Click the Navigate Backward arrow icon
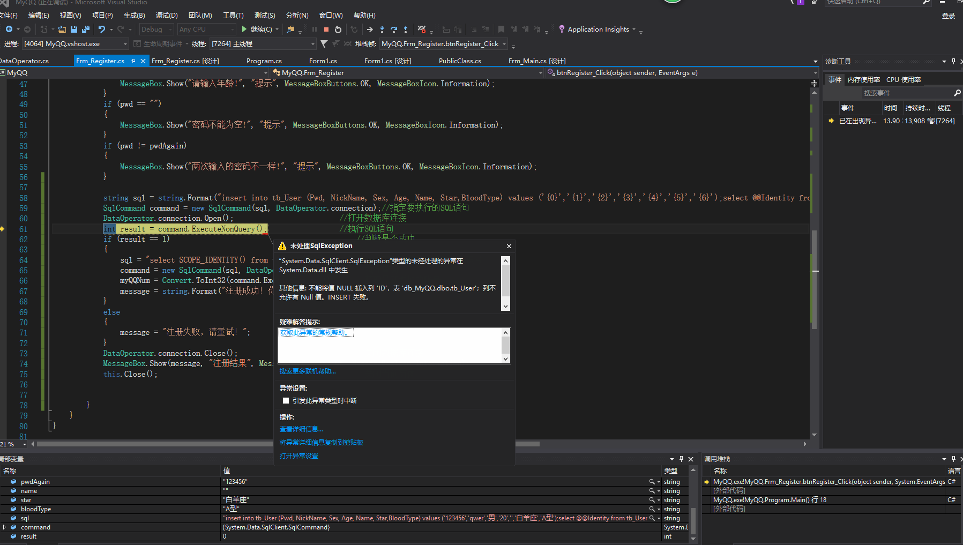The width and height of the screenshot is (963, 545). click(x=9, y=29)
